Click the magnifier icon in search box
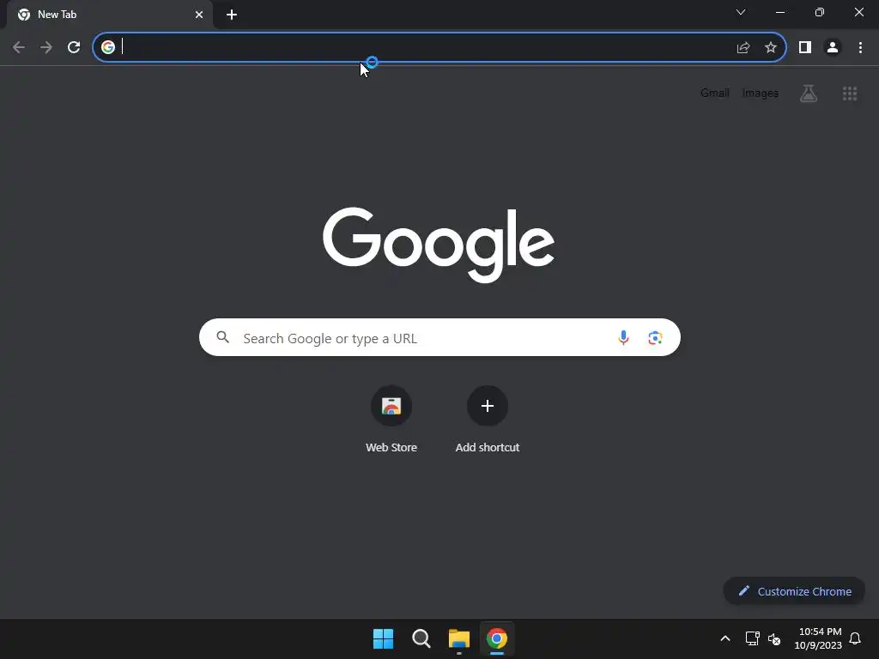The image size is (879, 659). (x=222, y=337)
